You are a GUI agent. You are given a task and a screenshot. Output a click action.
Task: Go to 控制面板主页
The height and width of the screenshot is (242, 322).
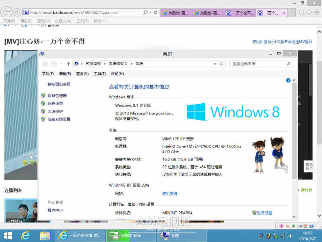pos(59,84)
